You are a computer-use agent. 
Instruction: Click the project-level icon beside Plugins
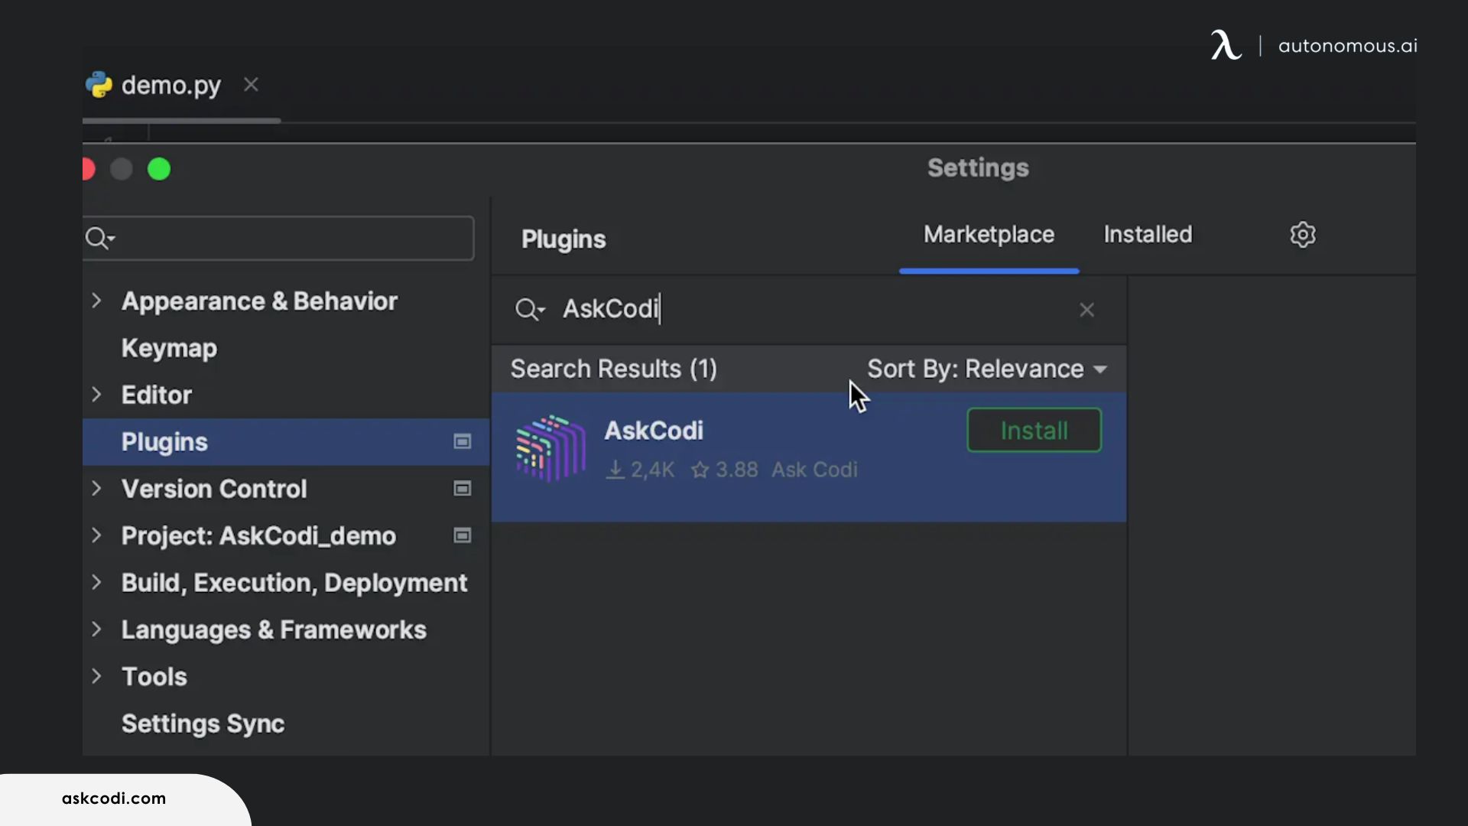[462, 442]
